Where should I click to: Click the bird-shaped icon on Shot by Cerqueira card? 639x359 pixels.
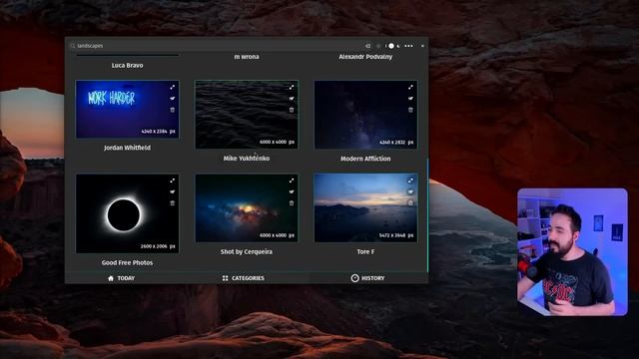292,191
